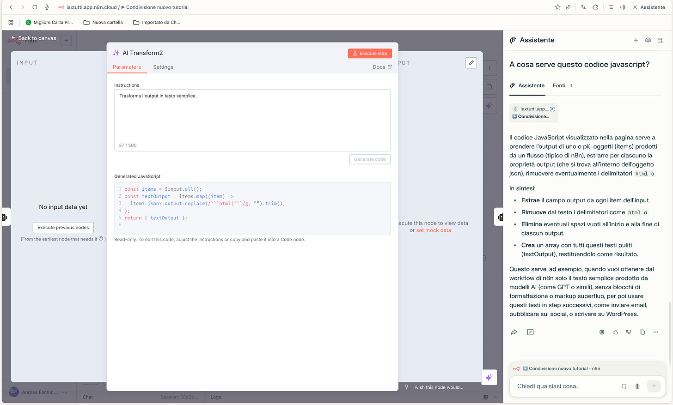Click Execute step button
This screenshot has width=673, height=405.
(x=370, y=54)
